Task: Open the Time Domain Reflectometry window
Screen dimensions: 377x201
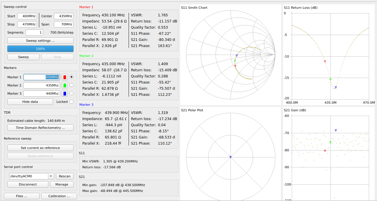Action: [40, 128]
